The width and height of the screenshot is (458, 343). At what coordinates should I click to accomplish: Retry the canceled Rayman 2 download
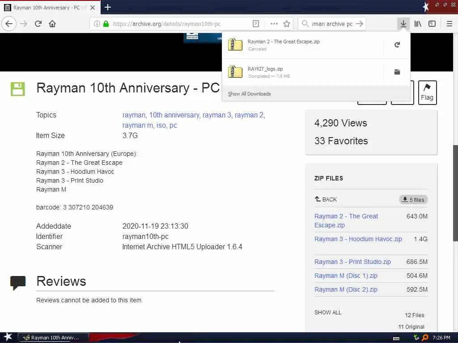pyautogui.click(x=397, y=45)
